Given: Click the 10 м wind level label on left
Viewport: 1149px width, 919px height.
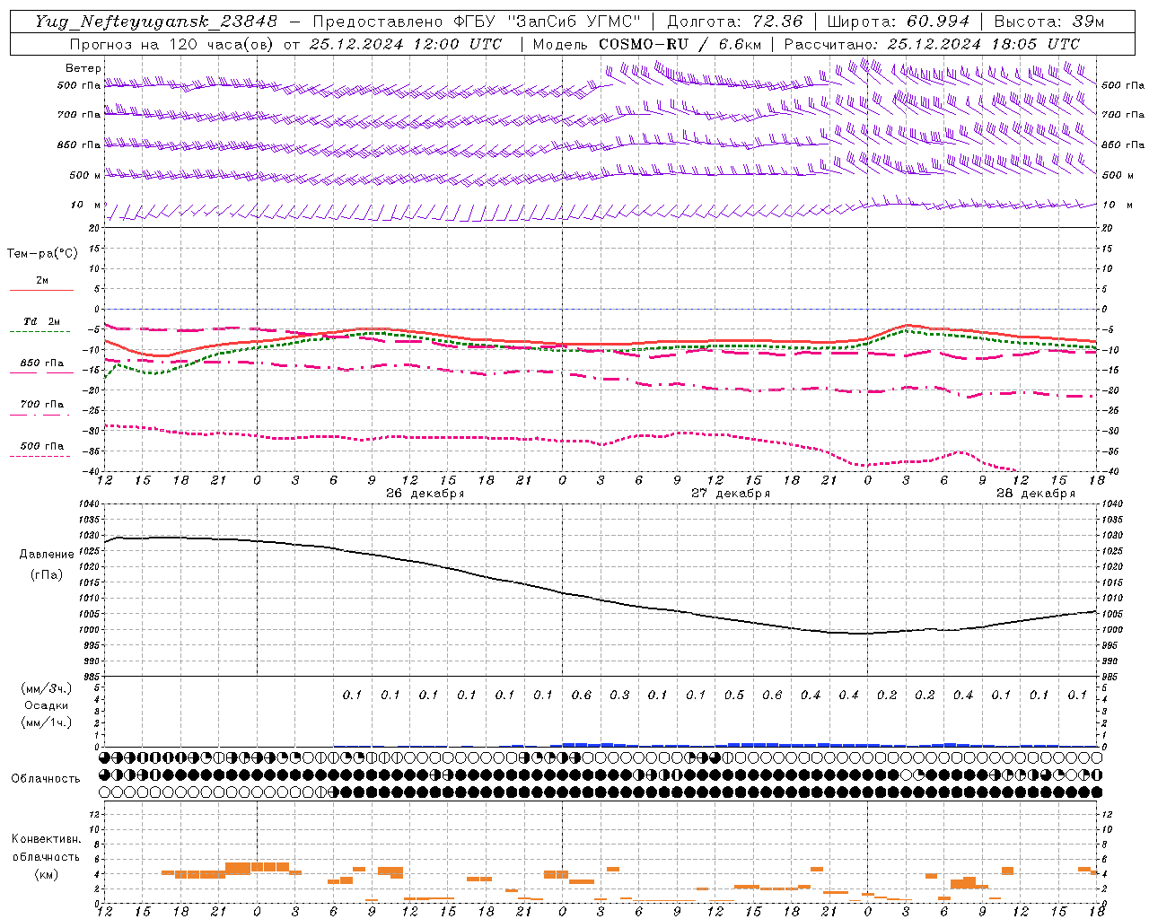Looking at the screenshot, I should click(x=86, y=206).
